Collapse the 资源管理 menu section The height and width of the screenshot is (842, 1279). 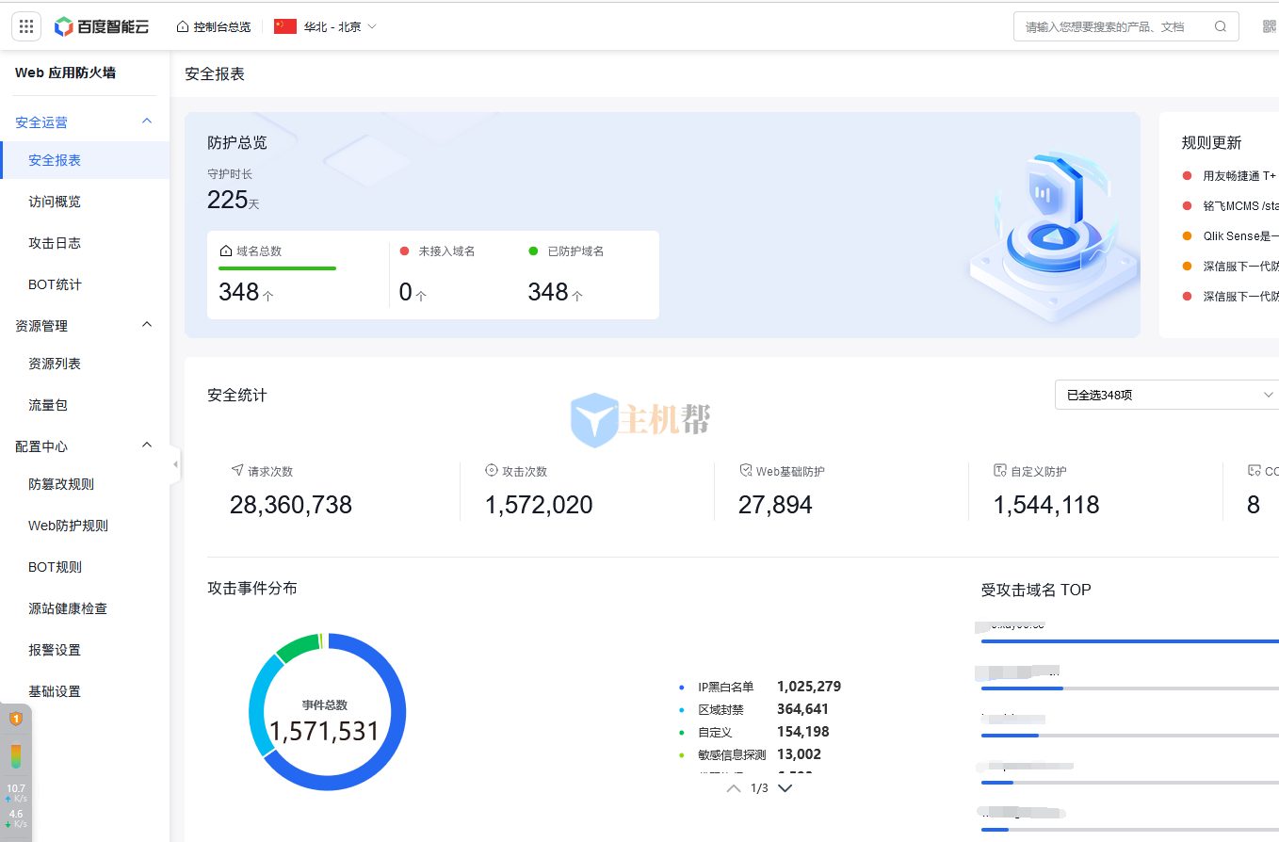(x=147, y=325)
